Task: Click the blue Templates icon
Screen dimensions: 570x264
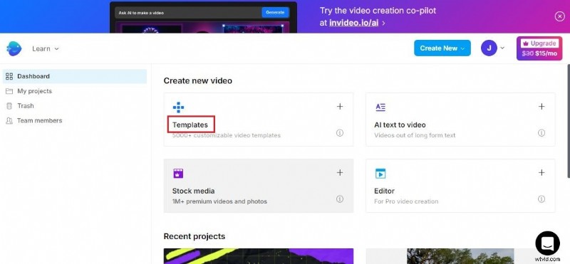Action: point(178,107)
